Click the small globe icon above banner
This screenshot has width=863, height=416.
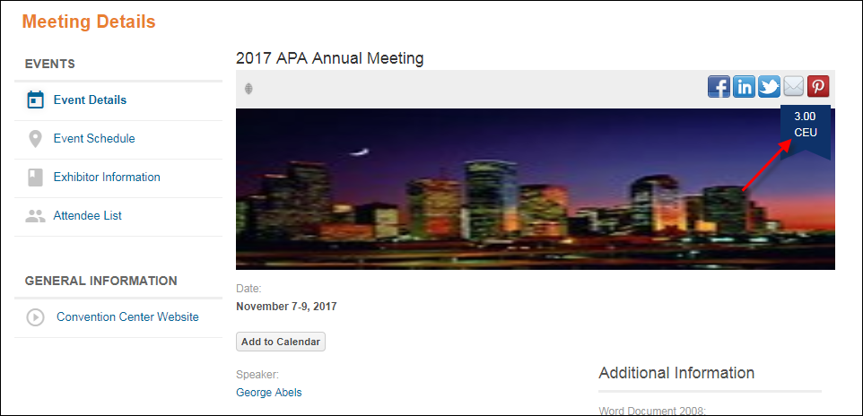[x=248, y=88]
